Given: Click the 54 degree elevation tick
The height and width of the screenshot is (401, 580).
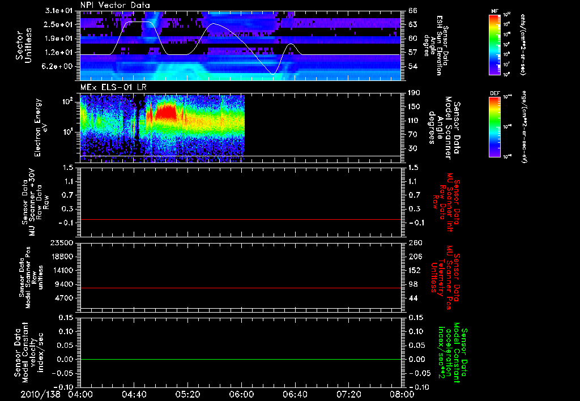Looking at the screenshot, I should [x=413, y=67].
